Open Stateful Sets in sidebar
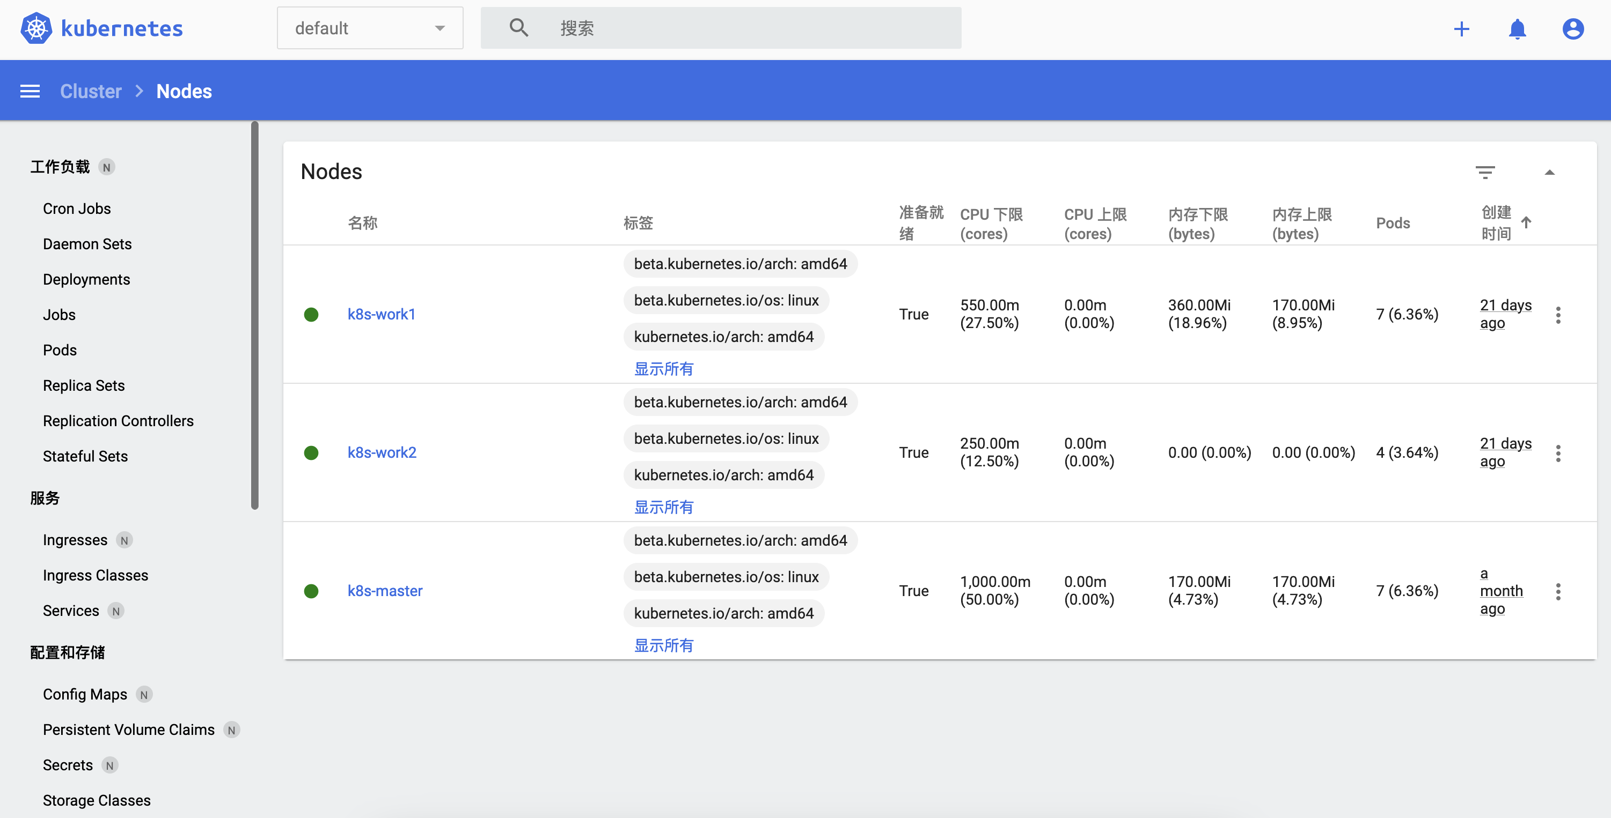The width and height of the screenshot is (1611, 818). tap(85, 456)
